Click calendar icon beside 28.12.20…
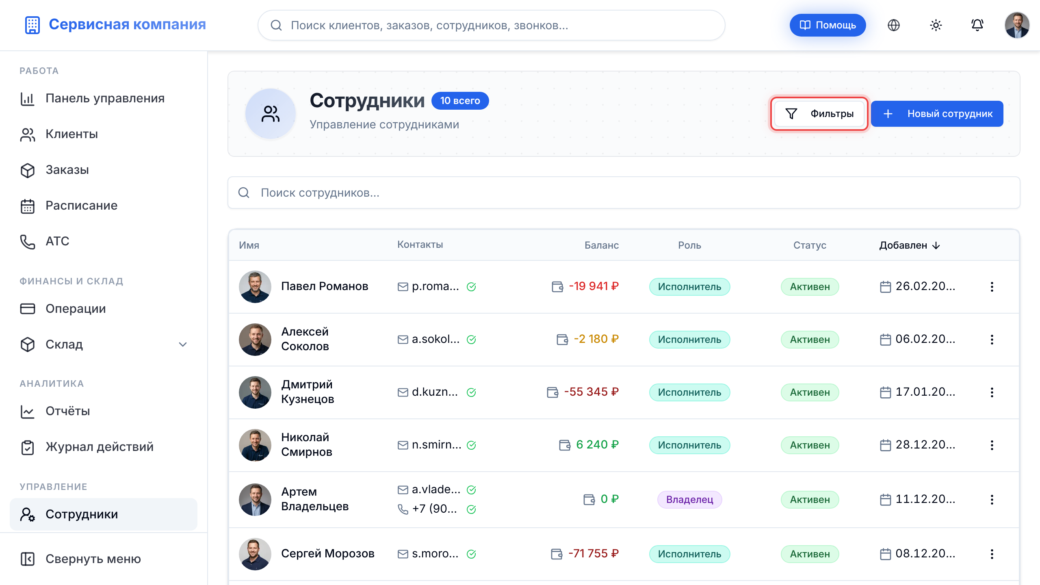The height and width of the screenshot is (585, 1040). point(885,445)
